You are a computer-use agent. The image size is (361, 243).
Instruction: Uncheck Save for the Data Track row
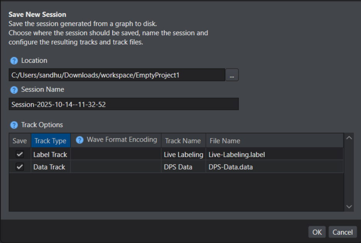(20, 167)
